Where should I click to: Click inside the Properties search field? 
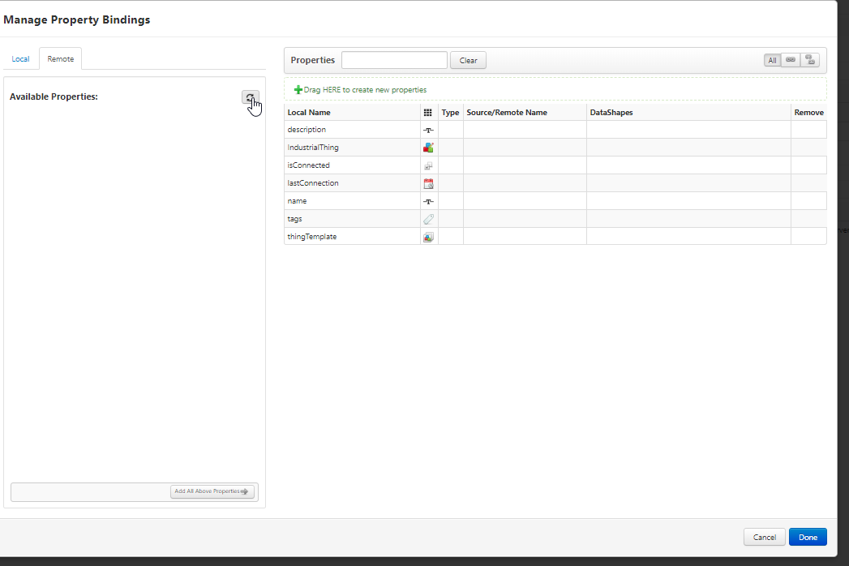coord(394,60)
